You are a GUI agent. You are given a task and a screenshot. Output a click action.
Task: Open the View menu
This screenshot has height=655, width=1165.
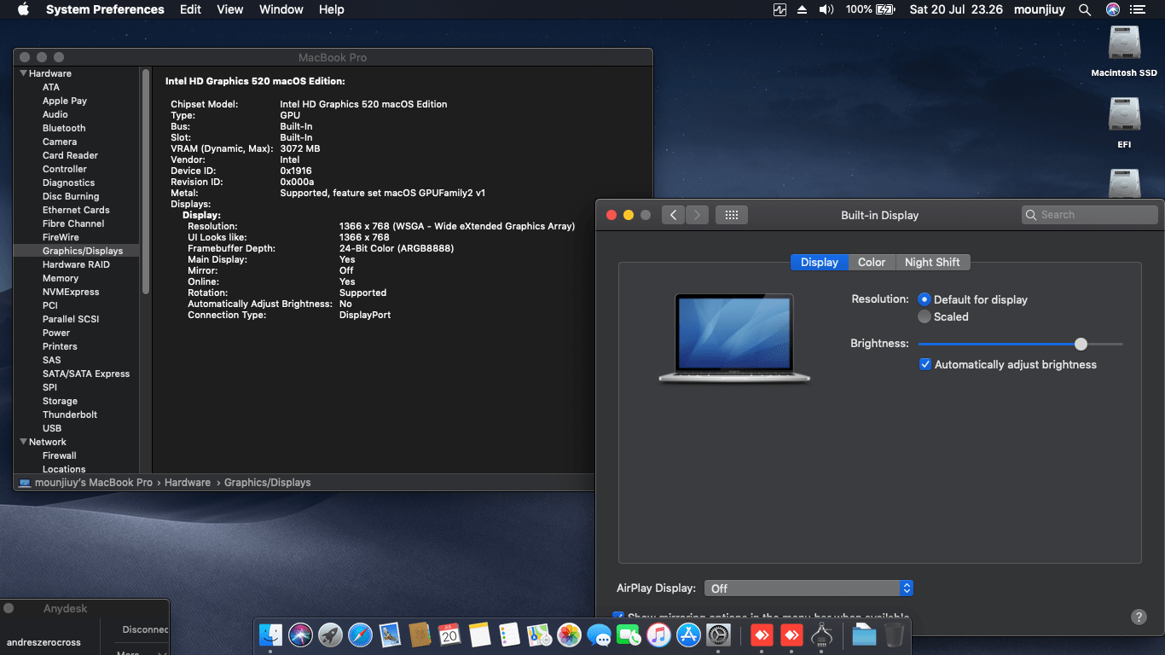(230, 9)
